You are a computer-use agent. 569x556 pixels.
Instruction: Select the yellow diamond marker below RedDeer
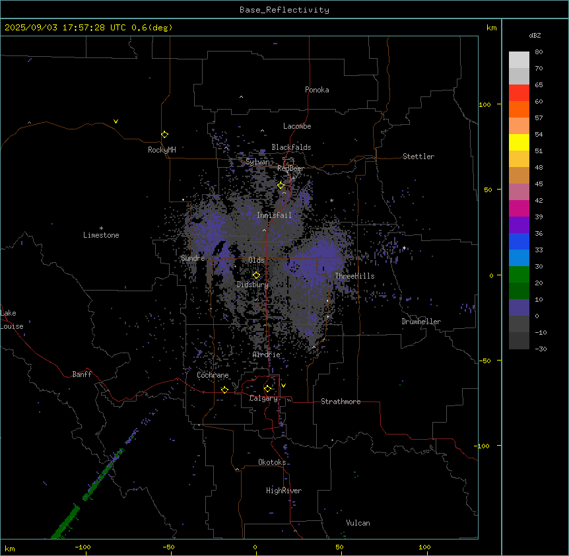(281, 186)
